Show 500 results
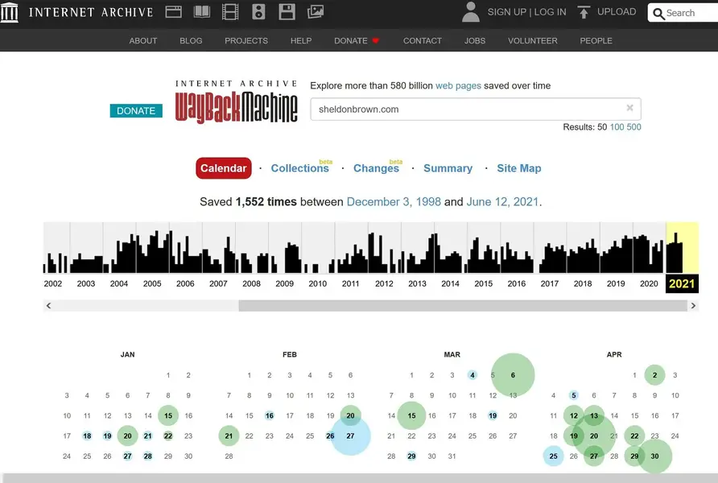This screenshot has width=718, height=483. 633,127
